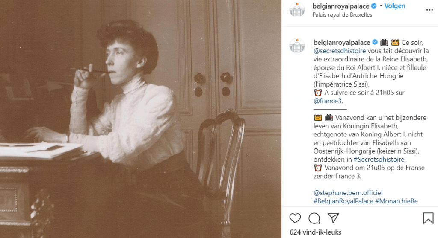Open the @france3 mention link
The width and height of the screenshot is (438, 238).
click(328, 101)
